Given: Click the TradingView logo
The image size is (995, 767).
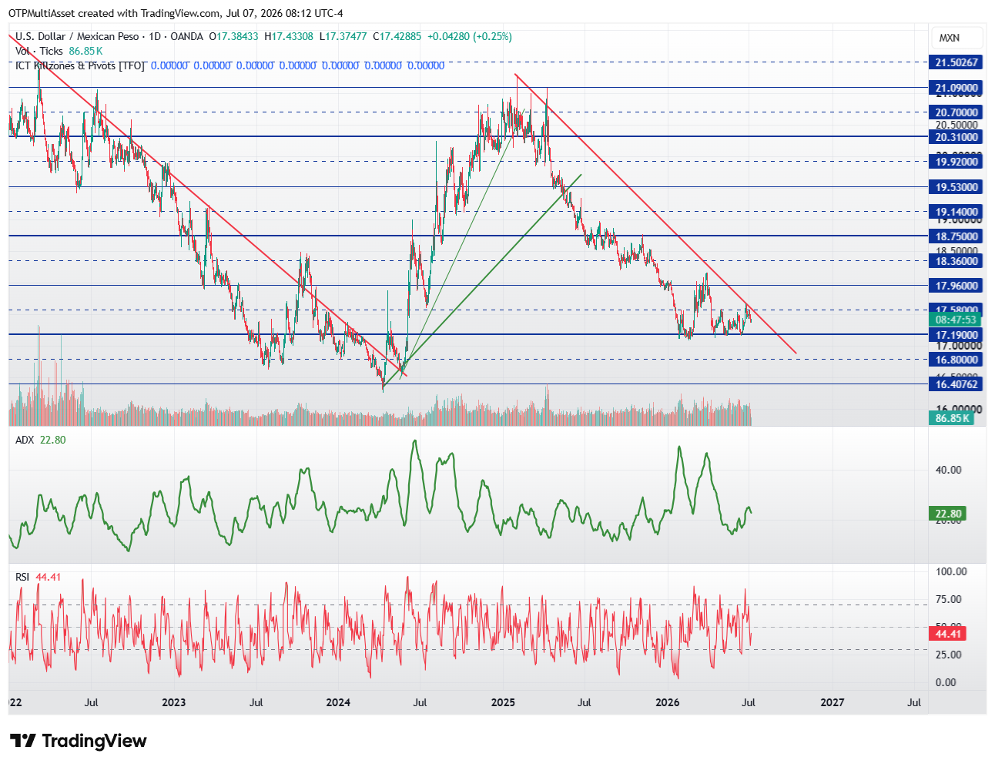Looking at the screenshot, I should point(78,741).
